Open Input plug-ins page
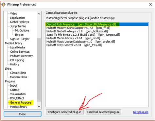The height and width of the screenshot is (121, 155). click(x=14, y=86)
